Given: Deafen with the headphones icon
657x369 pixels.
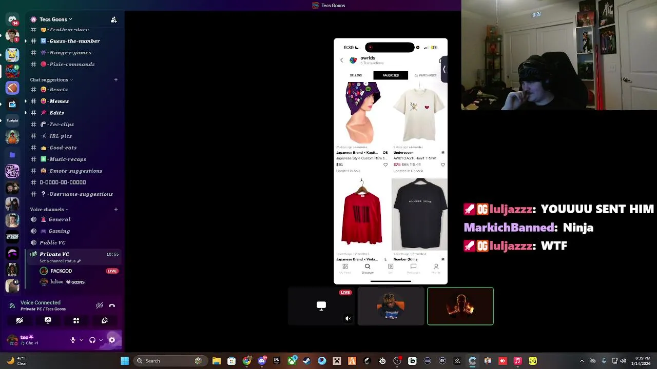Looking at the screenshot, I should click(x=92, y=340).
